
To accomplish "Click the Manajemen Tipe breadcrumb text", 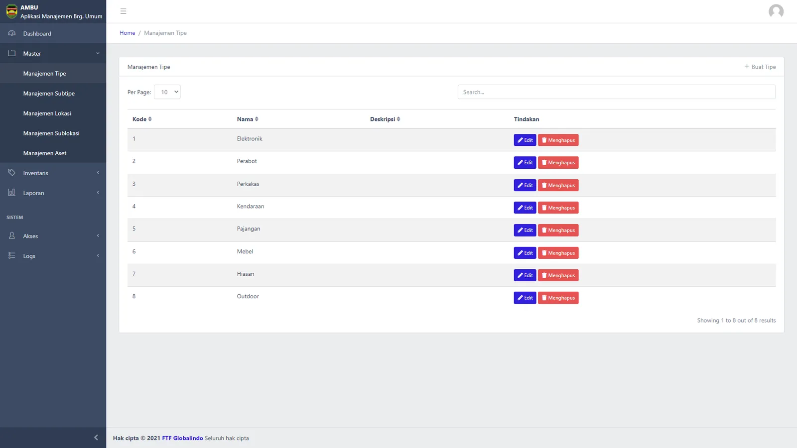I will pyautogui.click(x=165, y=33).
